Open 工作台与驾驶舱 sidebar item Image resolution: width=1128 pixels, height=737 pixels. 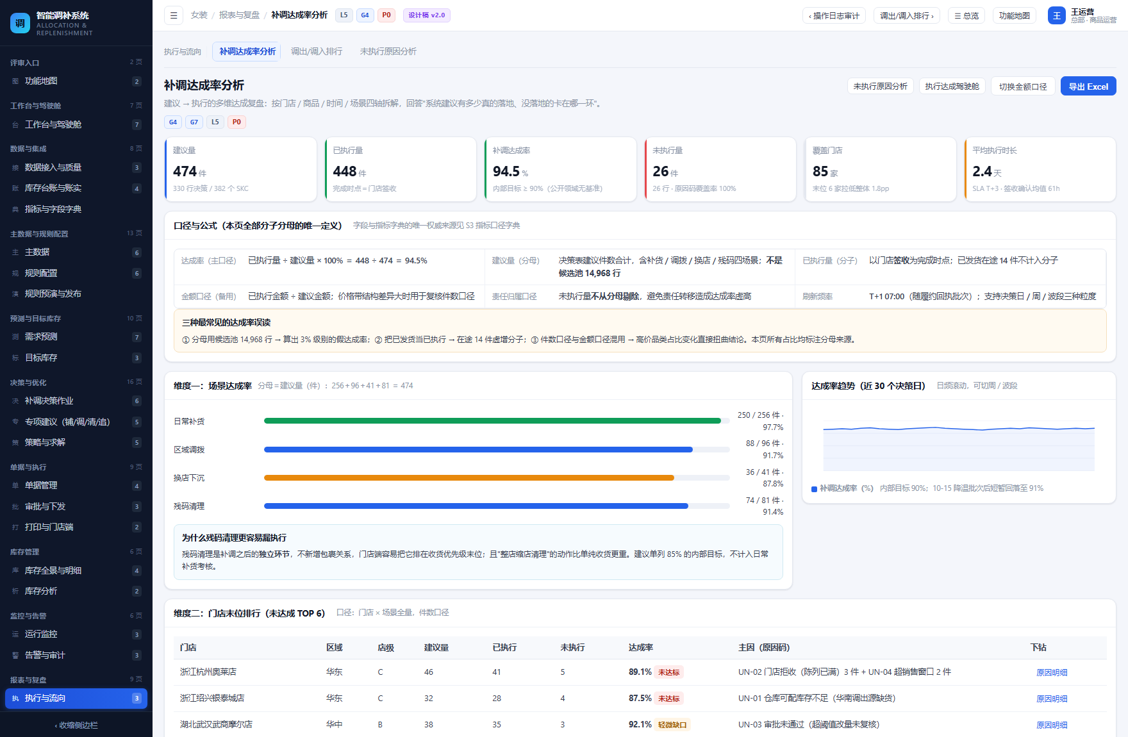point(76,125)
